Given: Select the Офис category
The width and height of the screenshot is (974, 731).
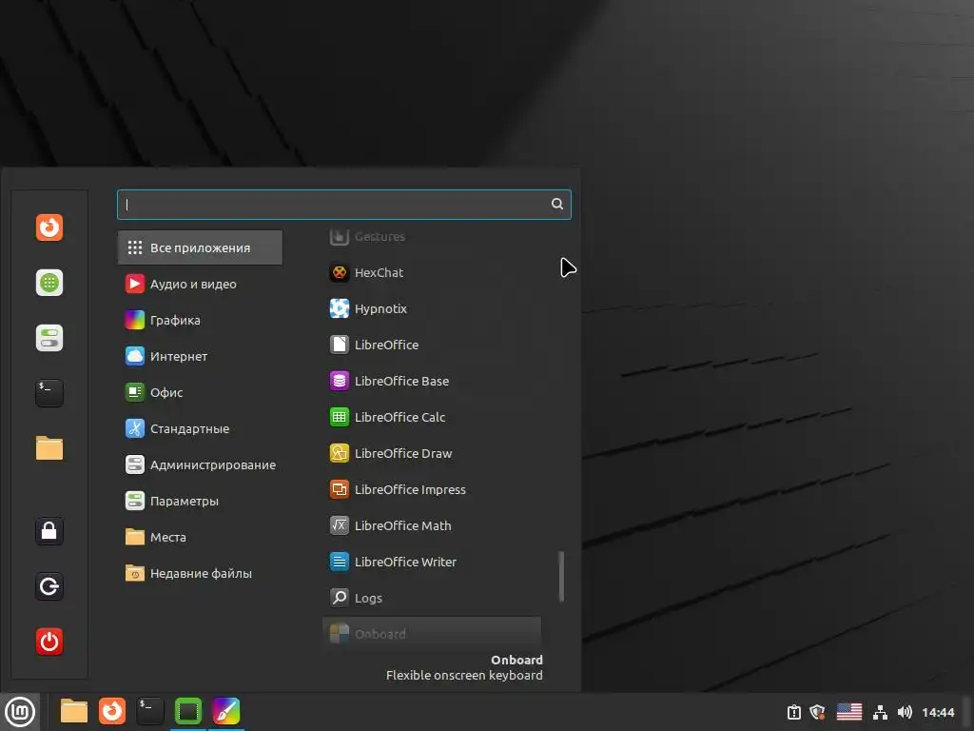Looking at the screenshot, I should 200,392.
